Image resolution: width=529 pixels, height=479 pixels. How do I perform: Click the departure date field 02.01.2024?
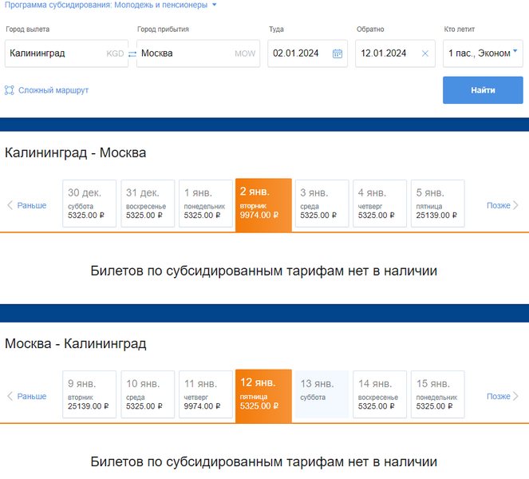point(307,53)
